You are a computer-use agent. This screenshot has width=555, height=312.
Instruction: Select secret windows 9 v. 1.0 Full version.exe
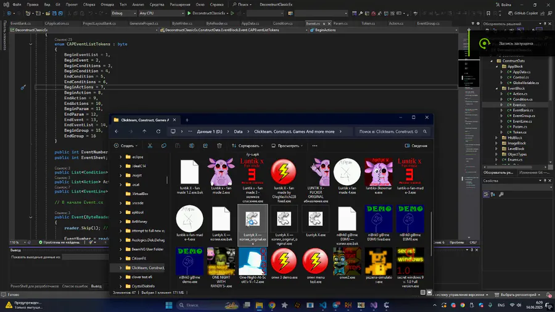[x=410, y=268]
